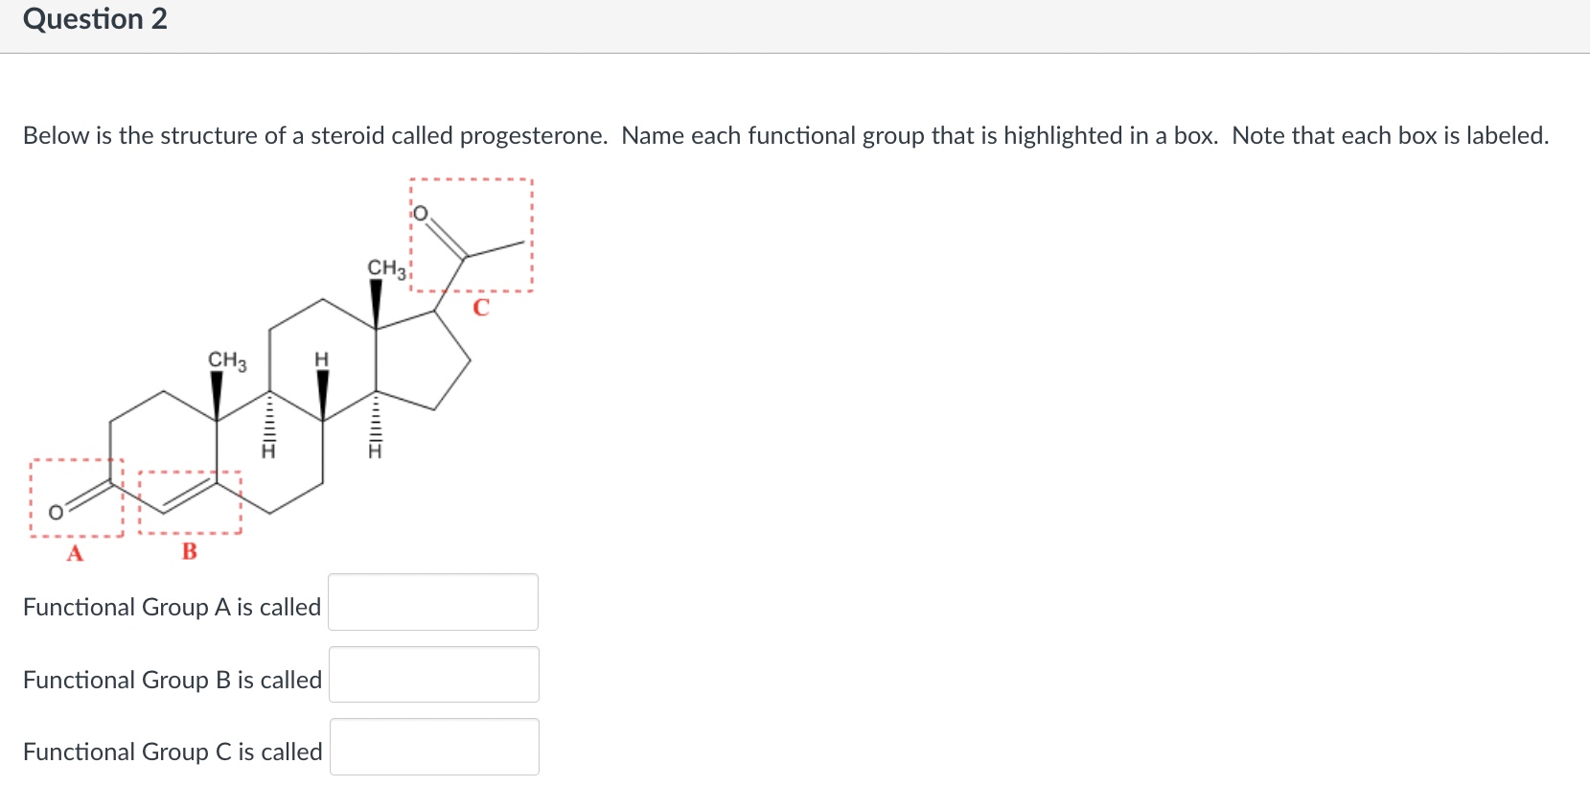Click the text 'Functional Group B is called'
Viewport: 1590px width, 810px height.
(x=171, y=680)
